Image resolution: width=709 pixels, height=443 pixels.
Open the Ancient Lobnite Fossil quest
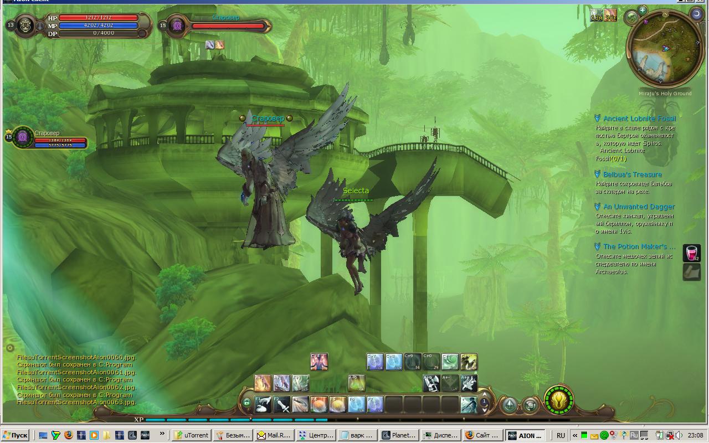[639, 119]
